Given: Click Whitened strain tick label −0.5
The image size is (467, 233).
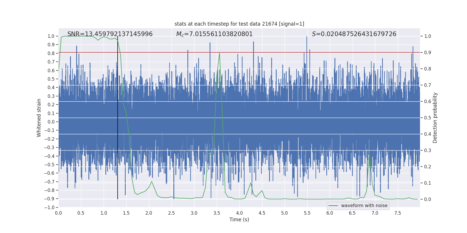Looking at the screenshot, I should click(49, 165).
